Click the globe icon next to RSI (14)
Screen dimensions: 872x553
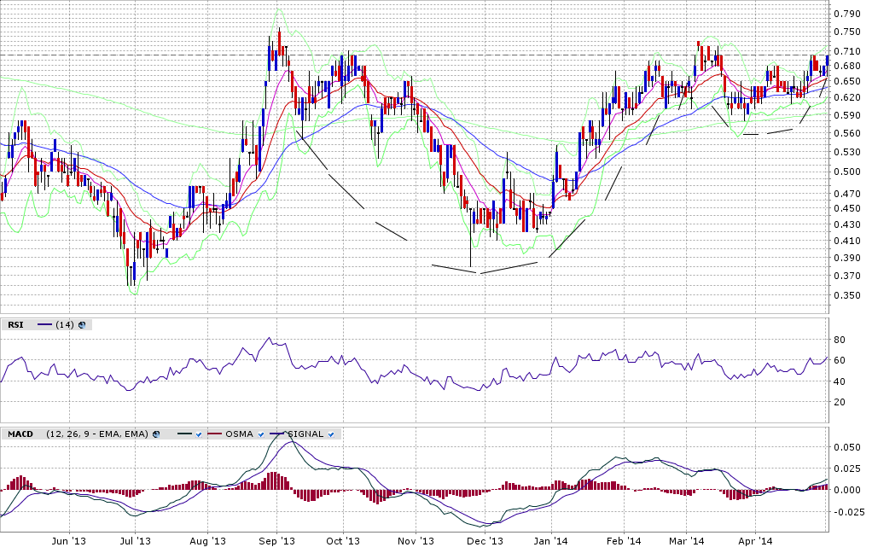(82, 325)
